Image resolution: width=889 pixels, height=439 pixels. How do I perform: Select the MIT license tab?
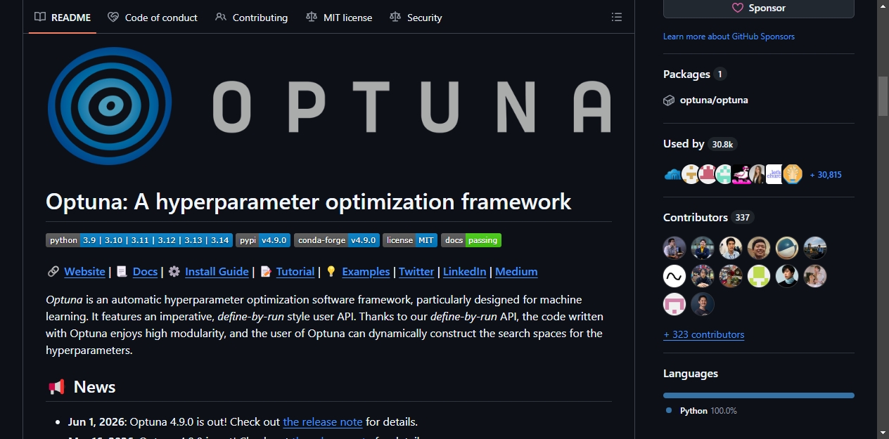click(x=339, y=18)
